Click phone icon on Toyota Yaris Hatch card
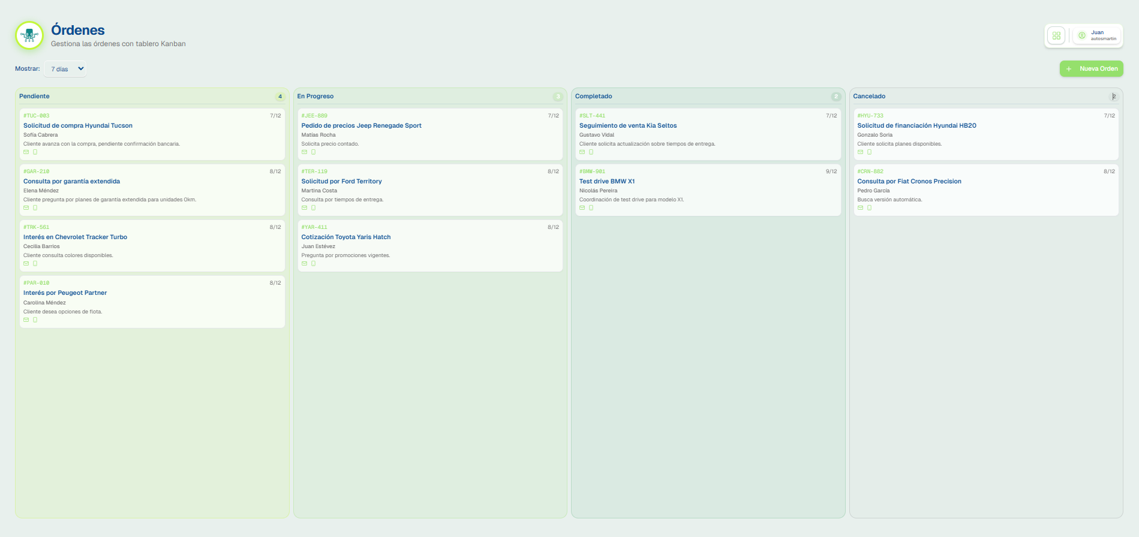Image resolution: width=1139 pixels, height=537 pixels. 313,264
